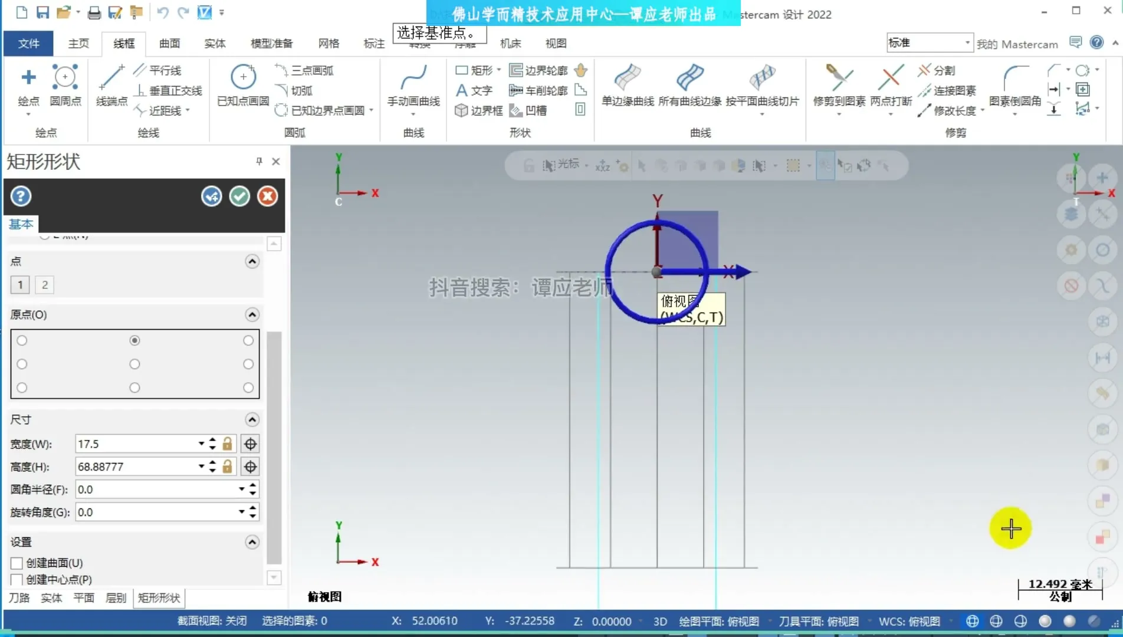Select the 手动画曲线 manual spline tool

coord(412,85)
